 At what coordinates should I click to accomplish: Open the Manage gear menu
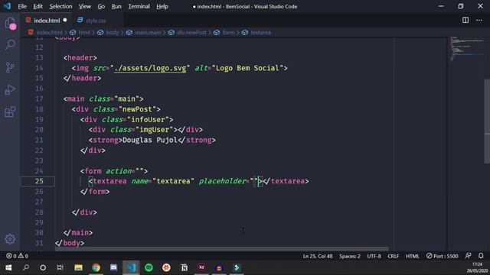(10, 239)
